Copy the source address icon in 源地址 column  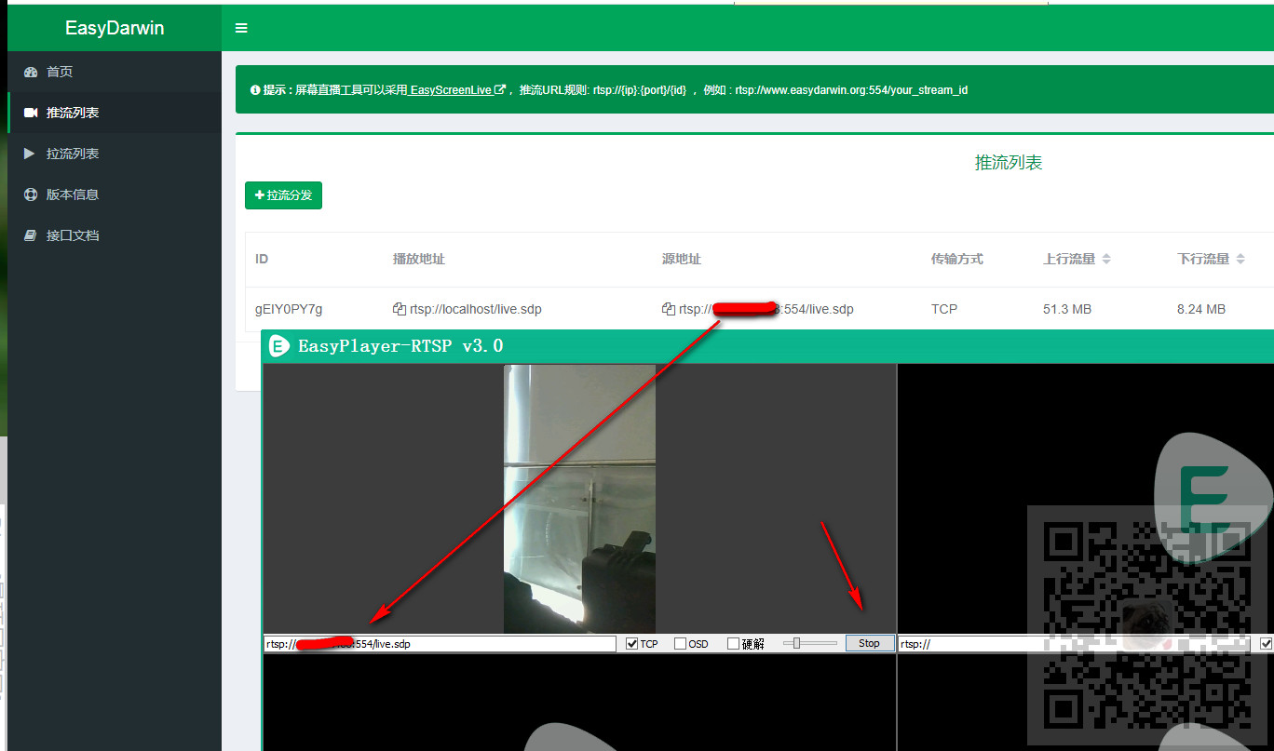pos(669,309)
